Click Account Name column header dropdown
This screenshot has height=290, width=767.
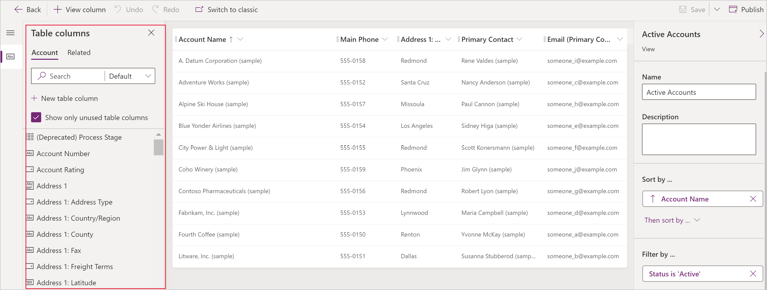click(x=241, y=39)
